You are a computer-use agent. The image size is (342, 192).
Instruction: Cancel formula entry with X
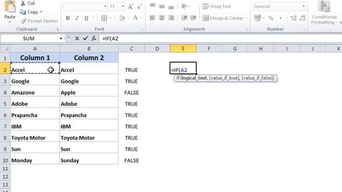tap(77, 38)
